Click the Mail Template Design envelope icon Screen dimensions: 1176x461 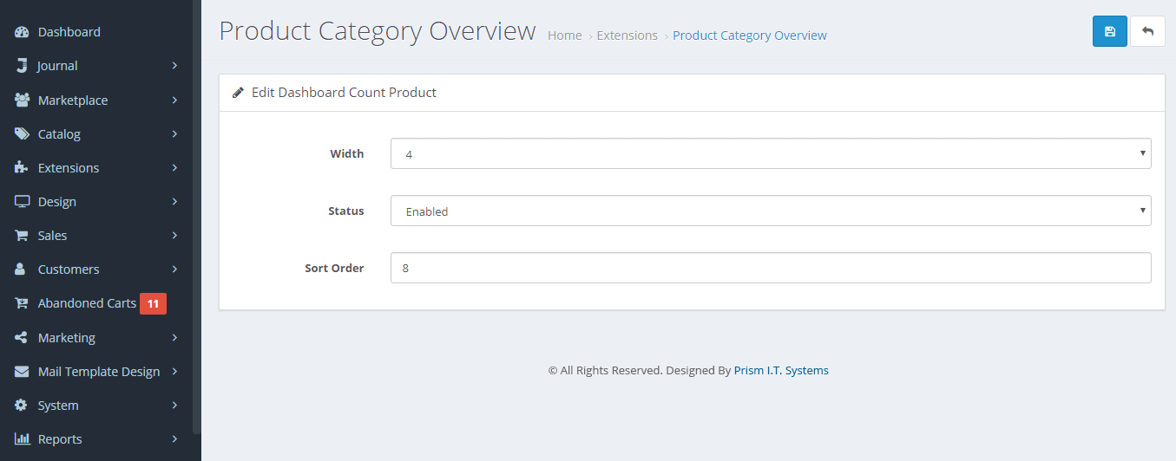point(23,372)
